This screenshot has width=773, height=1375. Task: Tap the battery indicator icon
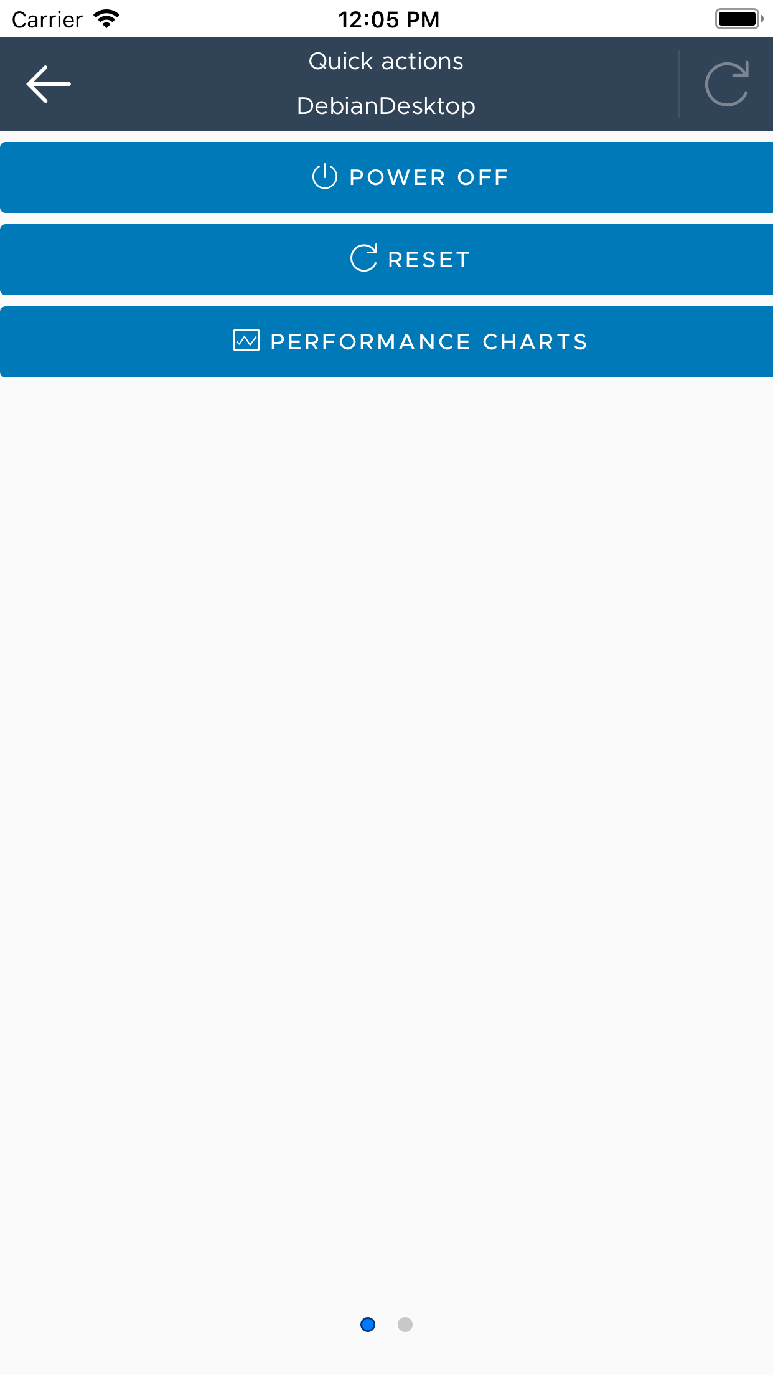coord(739,19)
